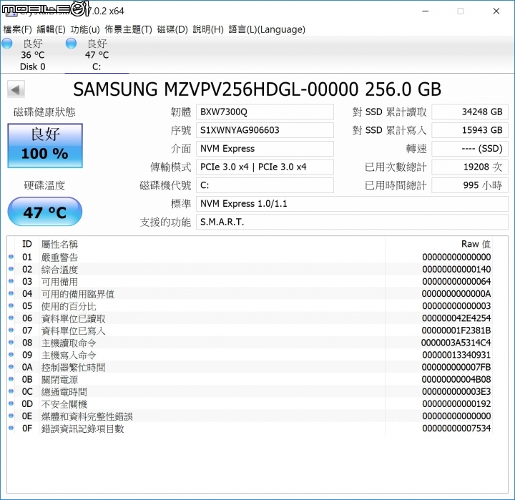The width and height of the screenshot is (515, 500).
Task: Select the 不安全關機 attribute row
Action: (250, 403)
